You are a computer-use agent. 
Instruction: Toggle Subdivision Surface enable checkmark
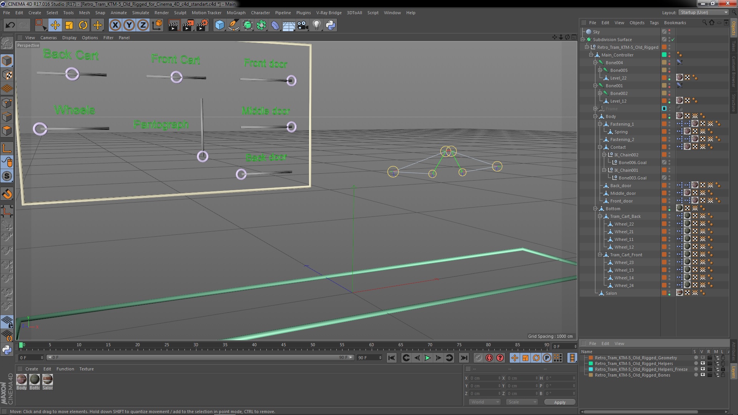673,40
